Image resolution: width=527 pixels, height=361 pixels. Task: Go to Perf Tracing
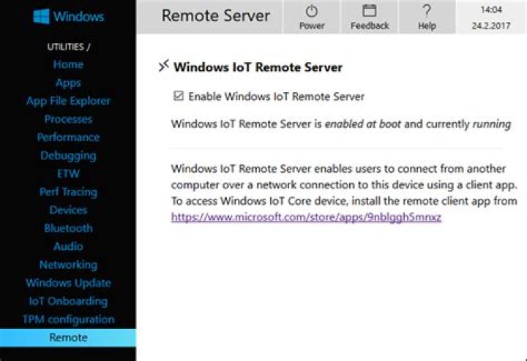coord(68,192)
